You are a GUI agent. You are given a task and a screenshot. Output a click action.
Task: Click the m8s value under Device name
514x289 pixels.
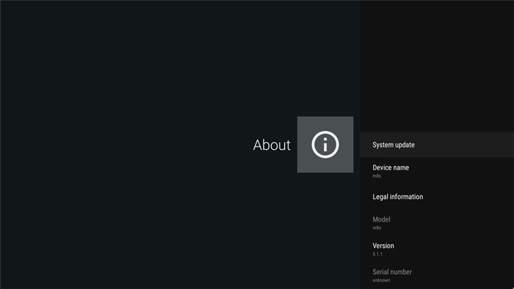click(x=377, y=176)
